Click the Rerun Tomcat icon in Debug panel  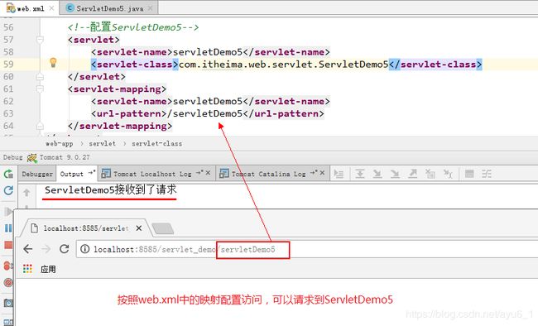click(x=8, y=174)
